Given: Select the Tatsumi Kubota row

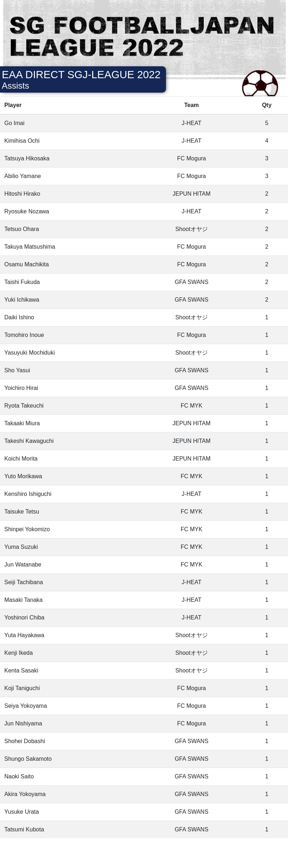Looking at the screenshot, I should pos(144,830).
